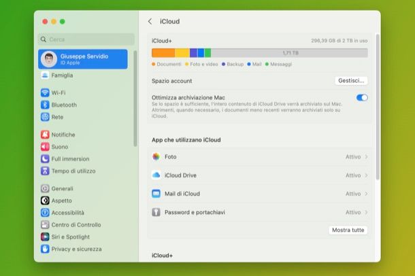Click green Messaggi storage bar segment

pyautogui.click(x=207, y=53)
